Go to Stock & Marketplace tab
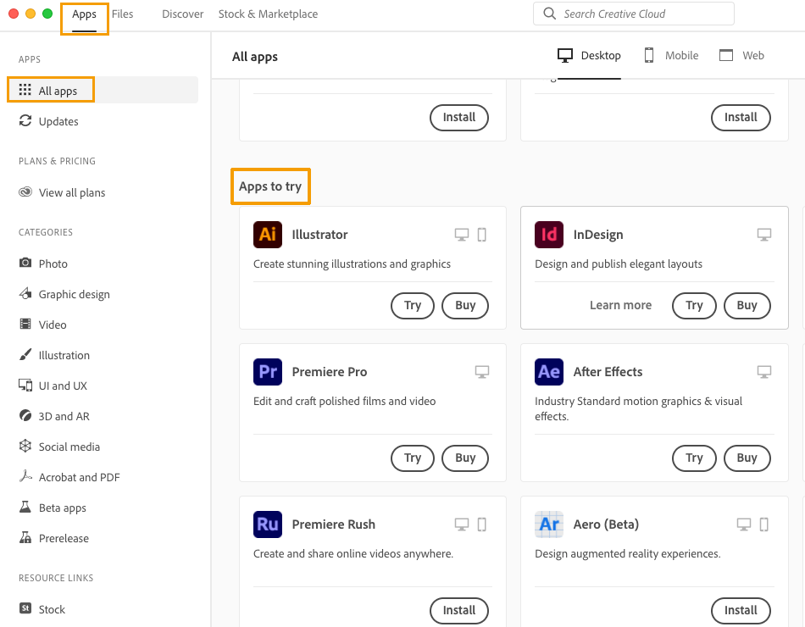805x627 pixels. [268, 14]
